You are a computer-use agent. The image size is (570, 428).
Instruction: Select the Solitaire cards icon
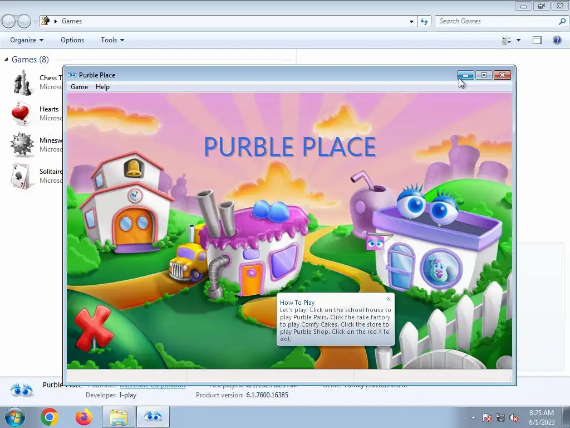pos(21,176)
